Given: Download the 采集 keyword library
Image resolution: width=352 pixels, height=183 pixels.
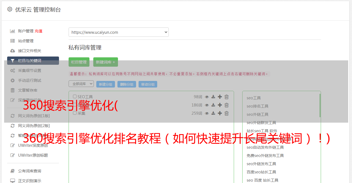Looking at the screenshot, I should pos(213,113).
